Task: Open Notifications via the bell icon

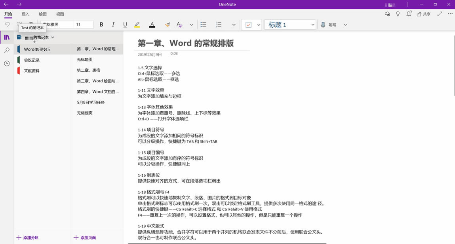Action: [408, 14]
